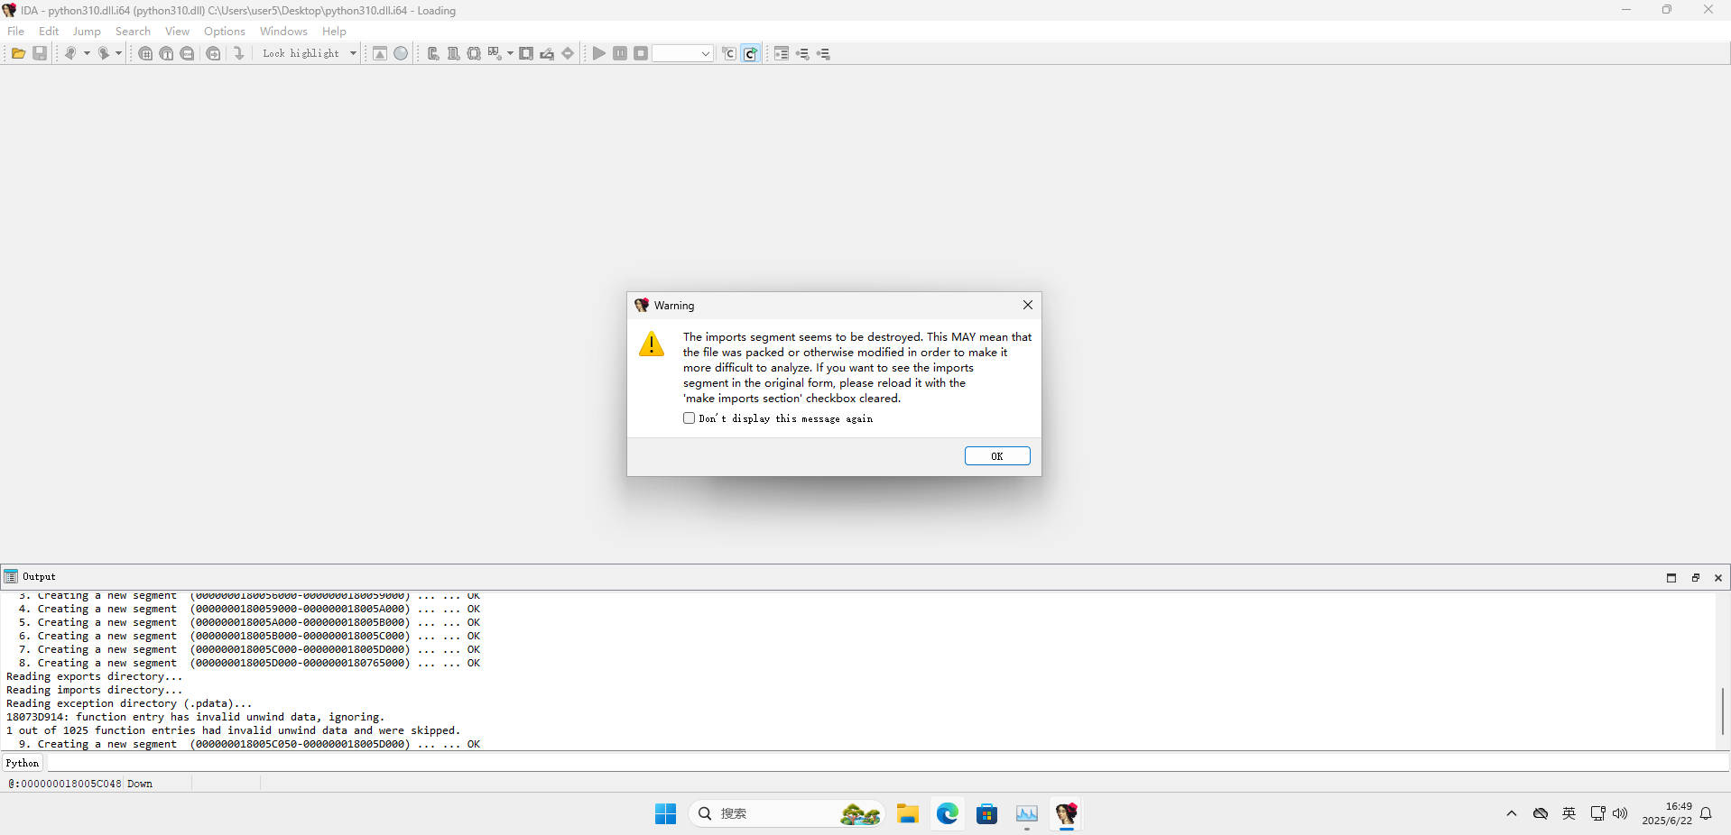The width and height of the screenshot is (1731, 835).
Task: Click the "Reading imports directory..." output line
Action: [x=94, y=690]
